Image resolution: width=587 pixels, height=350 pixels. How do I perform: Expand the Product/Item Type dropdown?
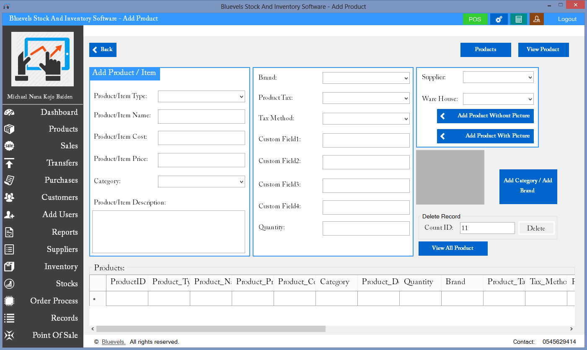pos(201,96)
